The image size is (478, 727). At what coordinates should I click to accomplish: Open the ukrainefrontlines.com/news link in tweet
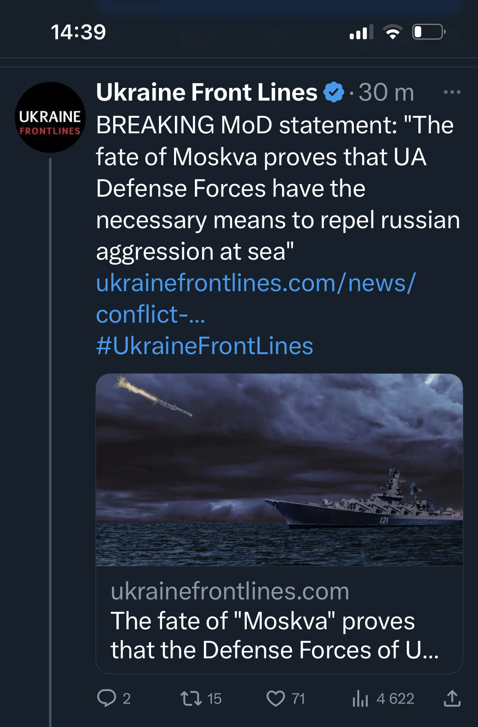[x=256, y=283]
